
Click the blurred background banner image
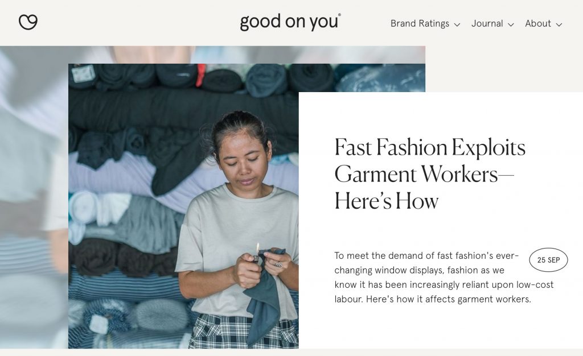tap(34, 197)
